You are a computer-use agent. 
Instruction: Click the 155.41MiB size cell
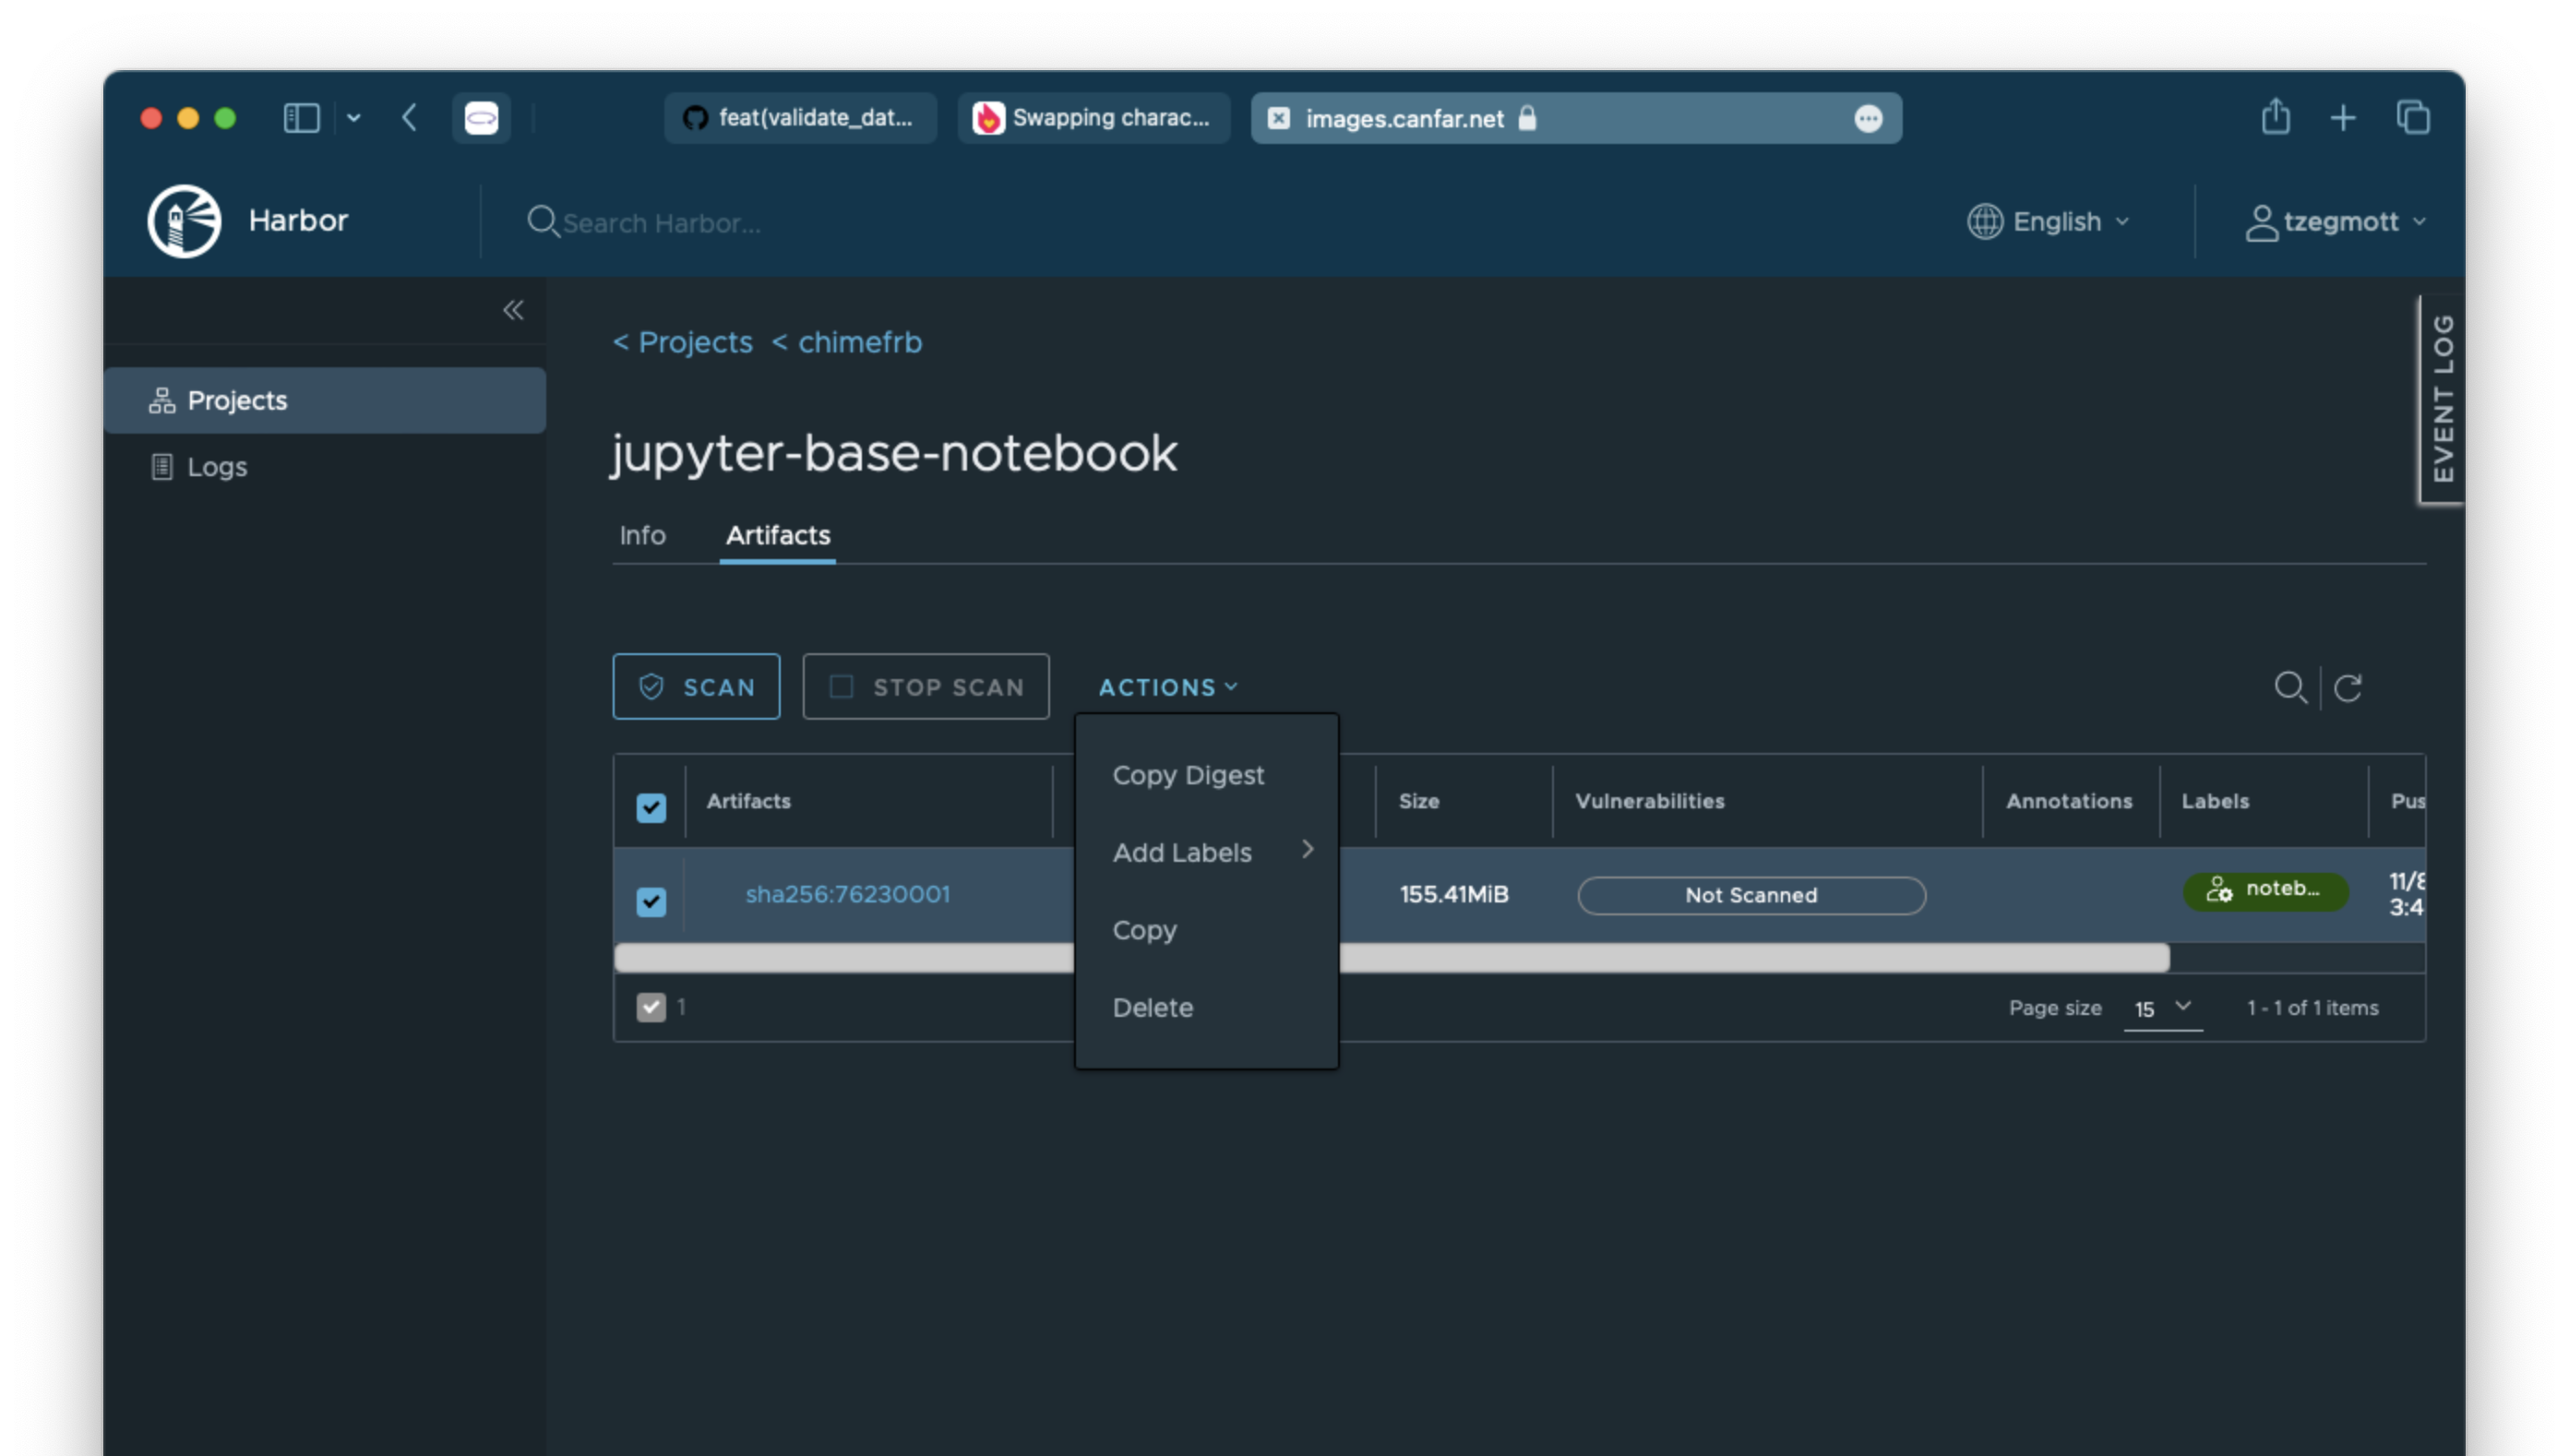pos(1453,894)
